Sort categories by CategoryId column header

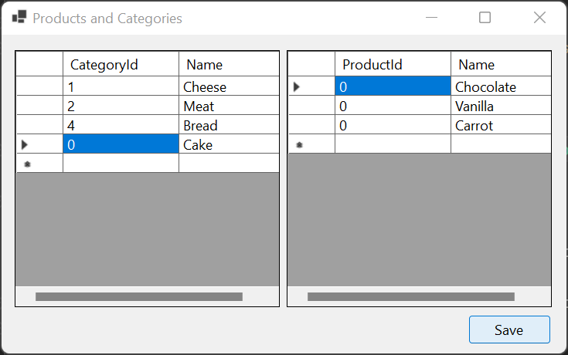click(x=121, y=65)
